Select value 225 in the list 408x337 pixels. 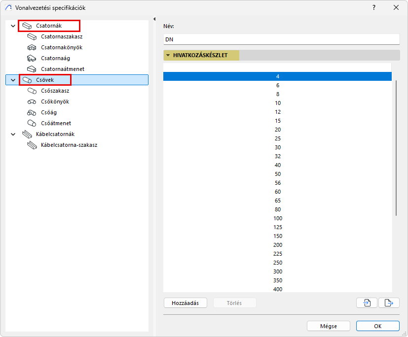277,254
